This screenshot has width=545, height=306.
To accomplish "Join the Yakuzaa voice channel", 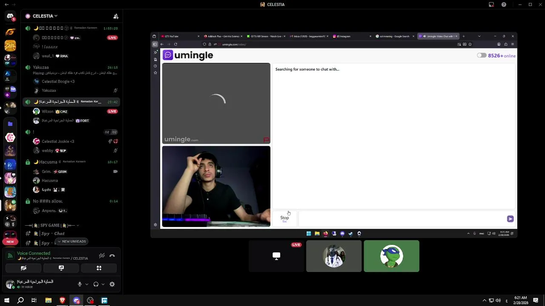I will tap(41, 67).
